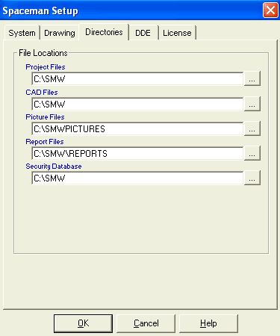Click the CAD Files label
This screenshot has height=336, width=280.
pyautogui.click(x=42, y=93)
